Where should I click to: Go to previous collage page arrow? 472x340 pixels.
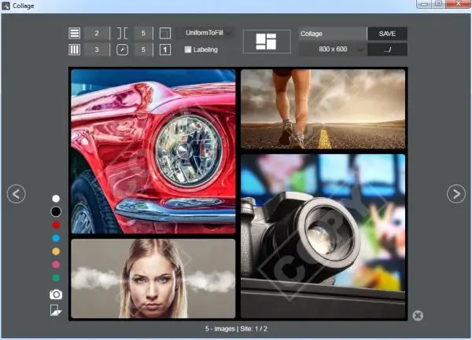17,194
